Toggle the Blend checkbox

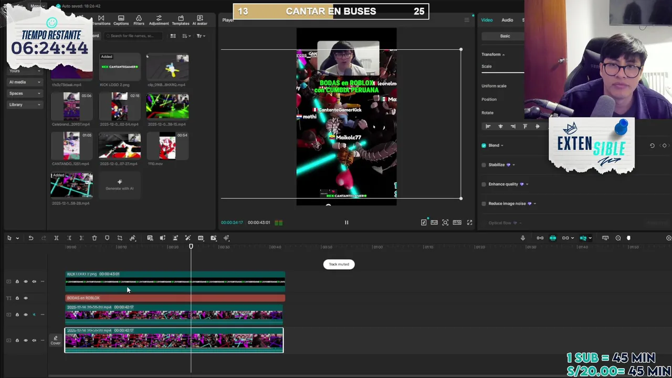point(484,145)
